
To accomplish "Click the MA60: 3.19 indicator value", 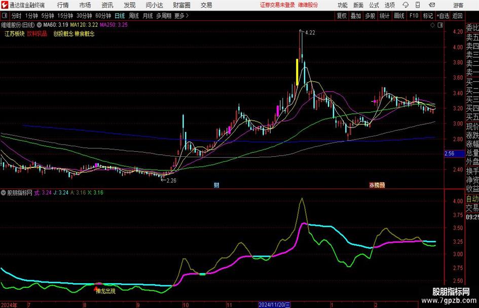I will click(56, 25).
